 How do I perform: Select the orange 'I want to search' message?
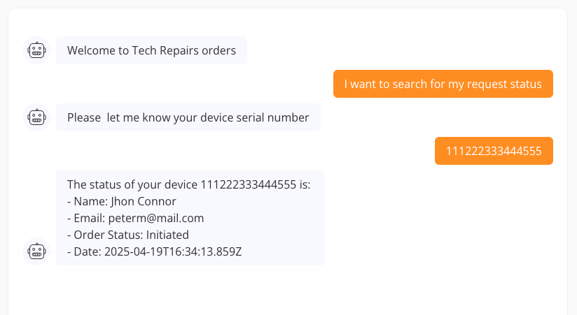tap(443, 84)
